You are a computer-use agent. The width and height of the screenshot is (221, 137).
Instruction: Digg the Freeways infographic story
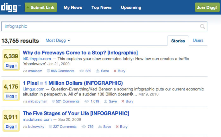point(10,65)
